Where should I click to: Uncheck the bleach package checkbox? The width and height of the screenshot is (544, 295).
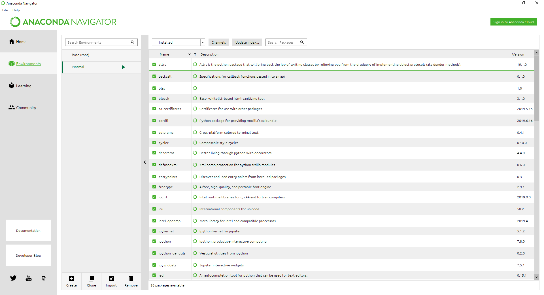click(154, 98)
